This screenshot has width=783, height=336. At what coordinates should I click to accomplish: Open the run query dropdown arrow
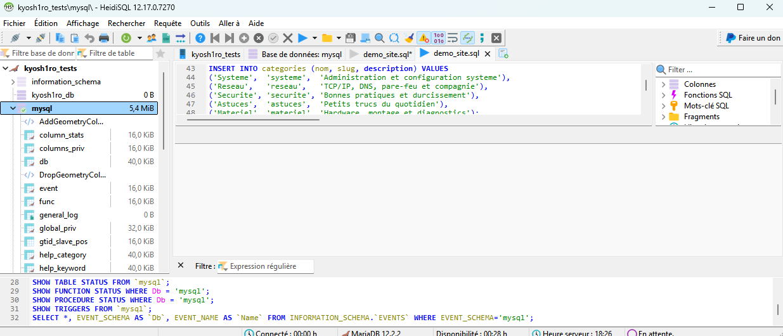tap(314, 38)
